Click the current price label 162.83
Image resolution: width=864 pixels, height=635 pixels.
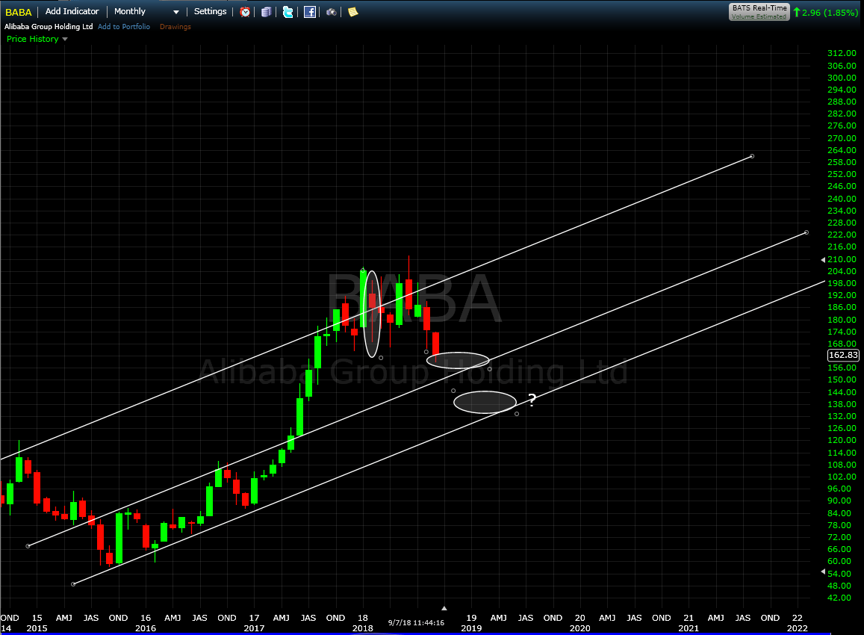(843, 355)
